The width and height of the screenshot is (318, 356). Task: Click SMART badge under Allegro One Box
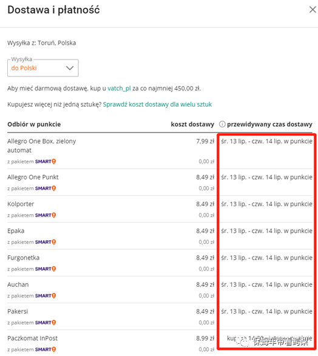pos(46,161)
